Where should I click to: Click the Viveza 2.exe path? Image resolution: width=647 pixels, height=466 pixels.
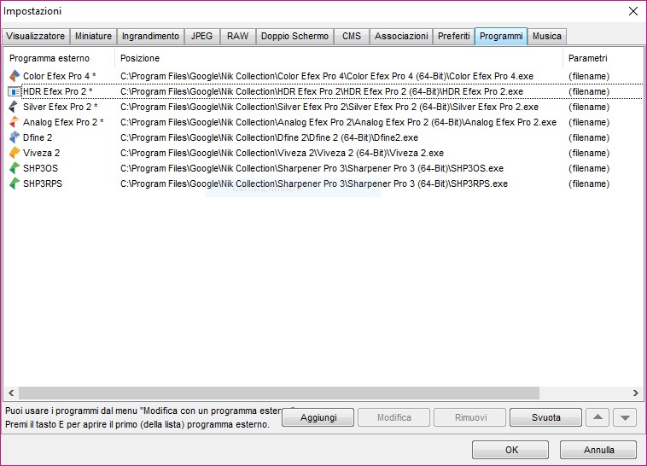pos(282,152)
